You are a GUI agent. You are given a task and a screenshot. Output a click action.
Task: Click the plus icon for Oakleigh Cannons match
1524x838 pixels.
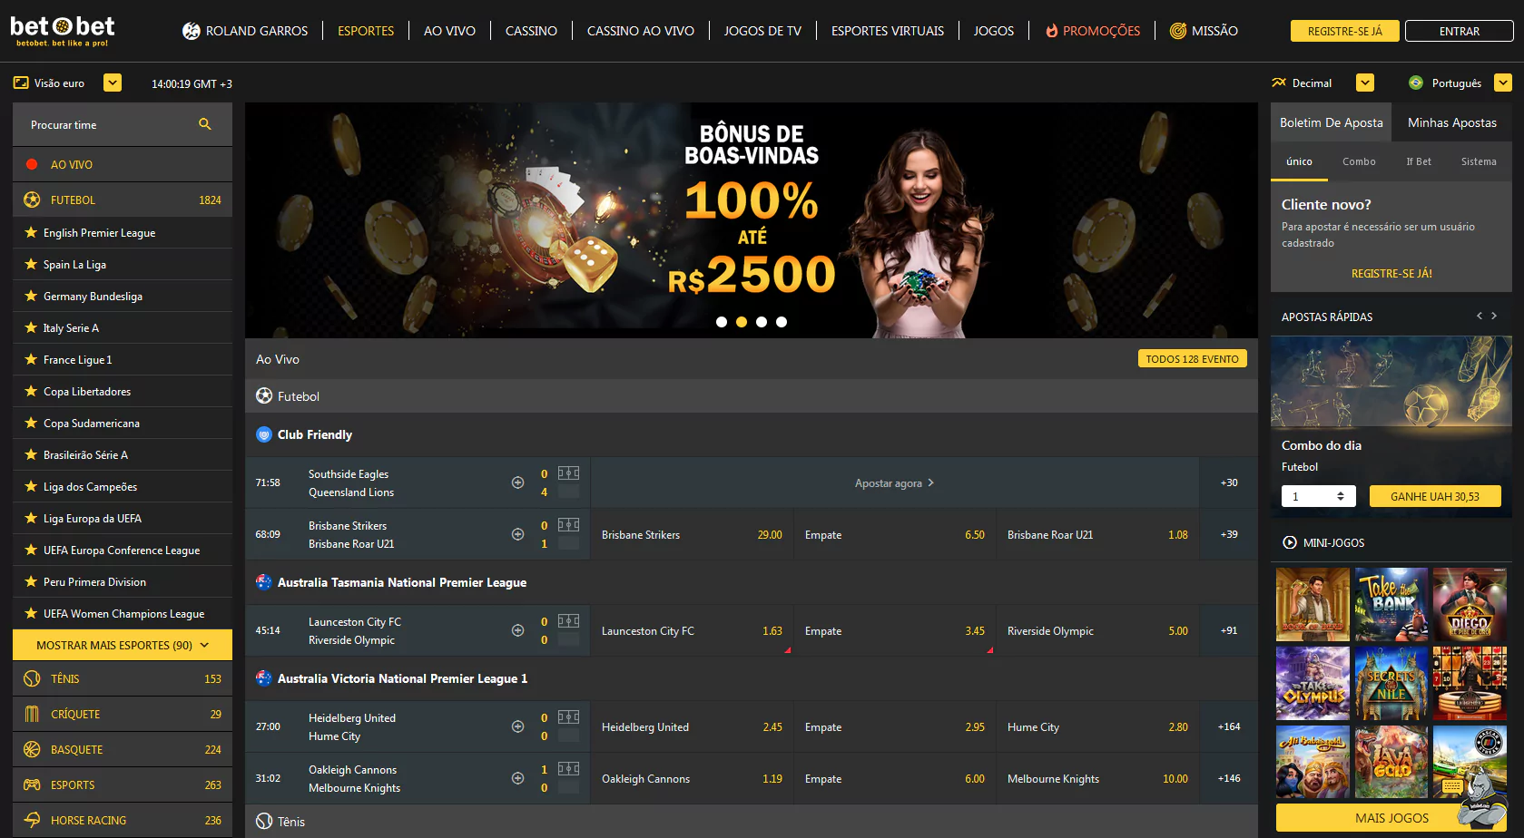pyautogui.click(x=517, y=778)
